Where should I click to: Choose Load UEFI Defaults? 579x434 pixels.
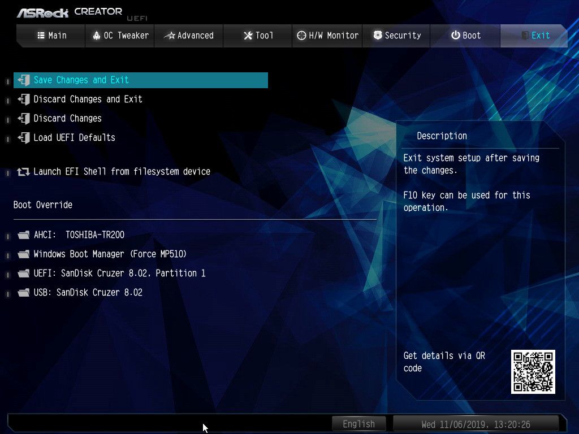click(x=74, y=138)
